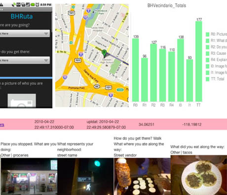Screen dimensions: 227x195
Task: Open the 'Where are you going?' dropdown
Action: coord(25,34)
